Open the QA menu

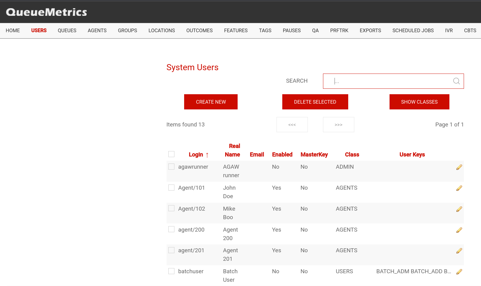315,30
